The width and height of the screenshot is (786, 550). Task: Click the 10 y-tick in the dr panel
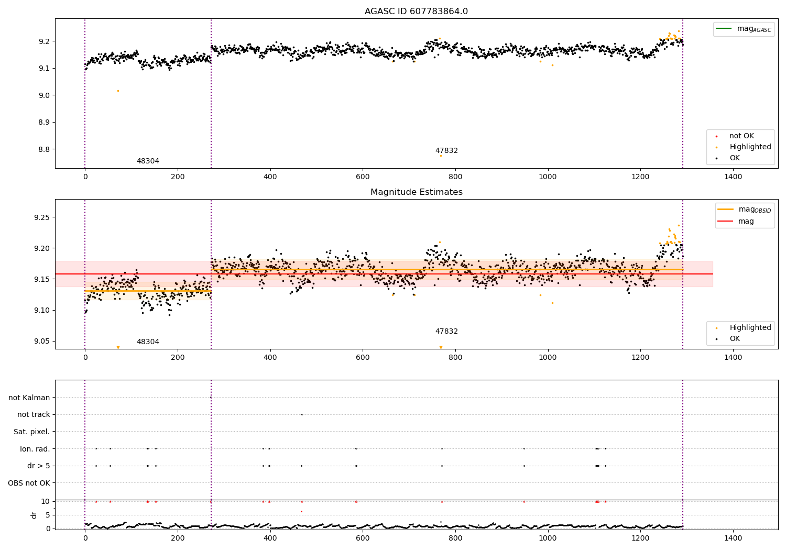tap(46, 502)
